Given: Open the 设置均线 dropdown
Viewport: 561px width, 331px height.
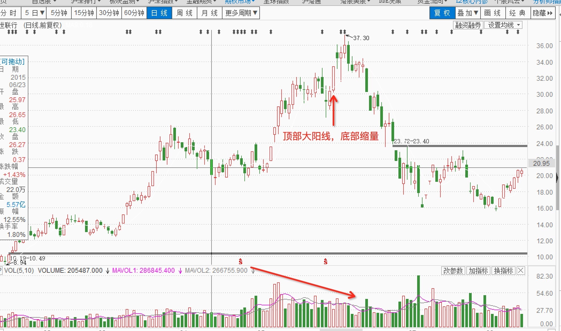Looking at the screenshot, I should click(x=503, y=25).
